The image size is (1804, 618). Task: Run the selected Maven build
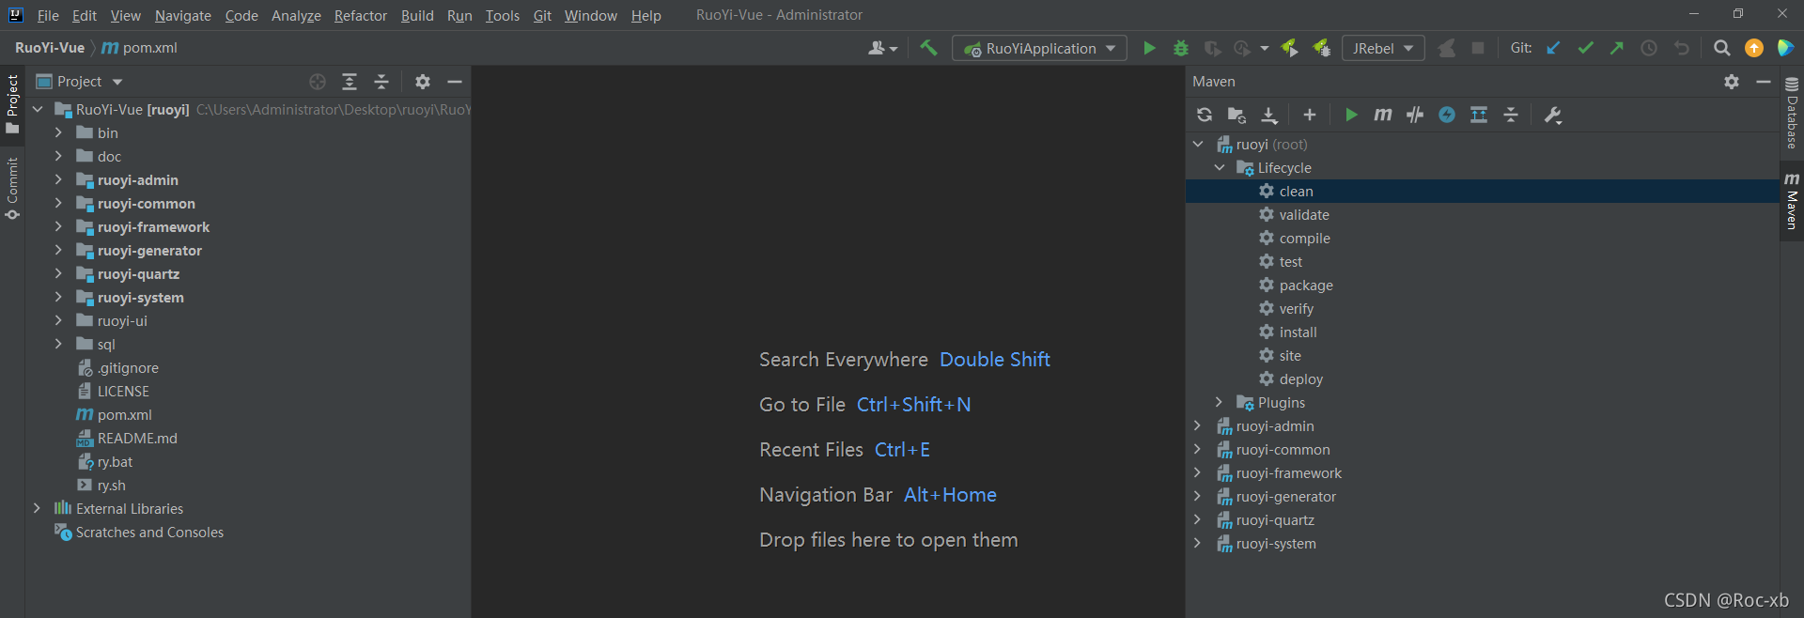pyautogui.click(x=1351, y=115)
